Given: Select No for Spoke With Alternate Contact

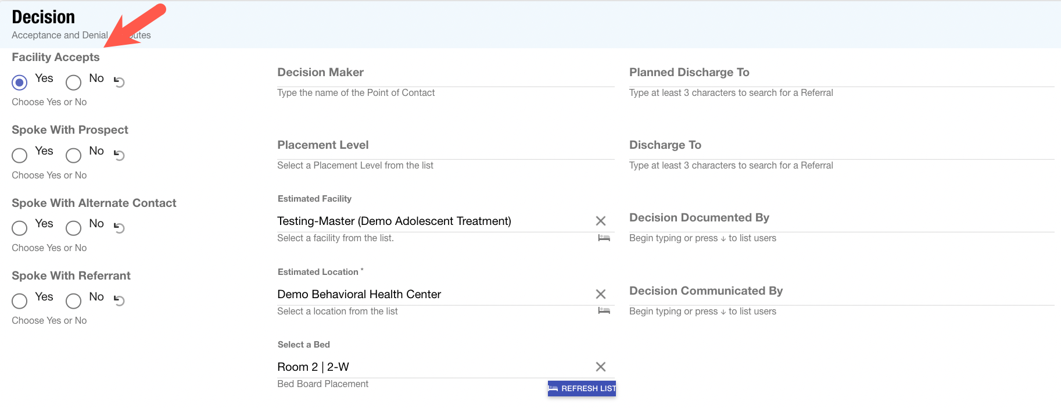Looking at the screenshot, I should (74, 228).
